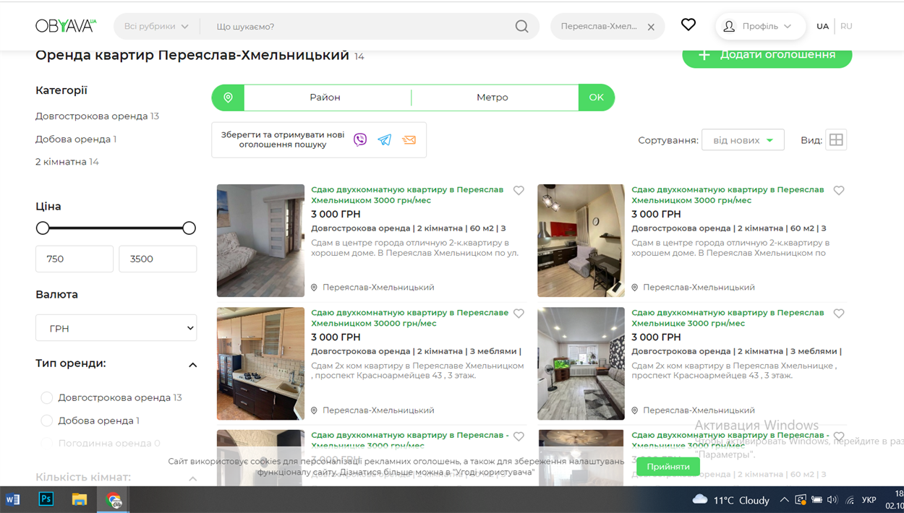Image resolution: width=904 pixels, height=513 pixels.
Task: Click the maximum price field 3500
Action: [158, 259]
